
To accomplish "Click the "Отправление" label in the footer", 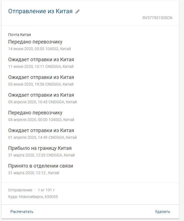I will (x=20, y=190).
